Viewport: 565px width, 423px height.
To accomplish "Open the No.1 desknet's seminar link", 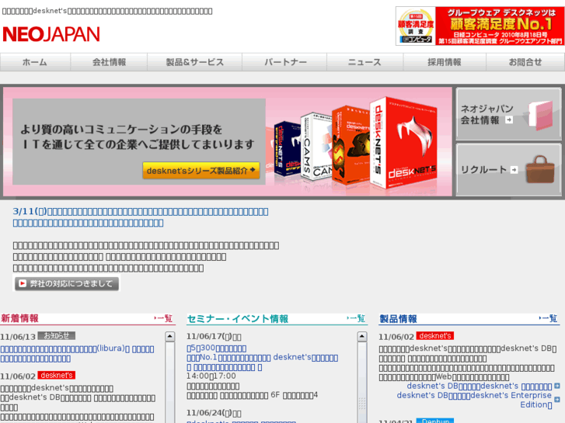I will coord(263,358).
